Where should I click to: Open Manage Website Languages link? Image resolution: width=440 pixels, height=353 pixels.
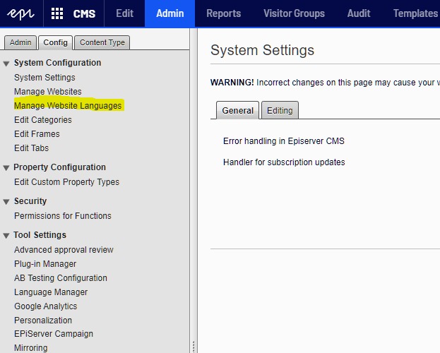(x=68, y=105)
